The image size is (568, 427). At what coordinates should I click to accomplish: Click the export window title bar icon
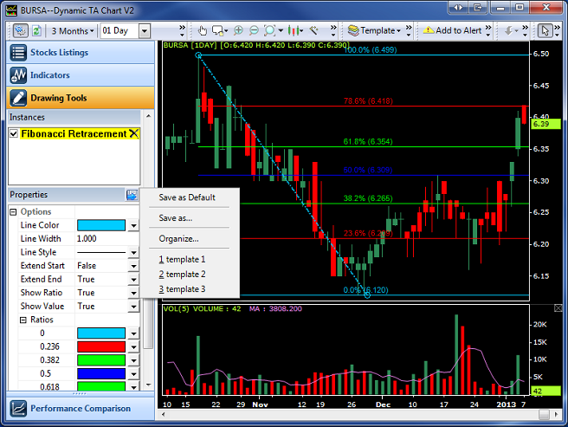(478, 8)
